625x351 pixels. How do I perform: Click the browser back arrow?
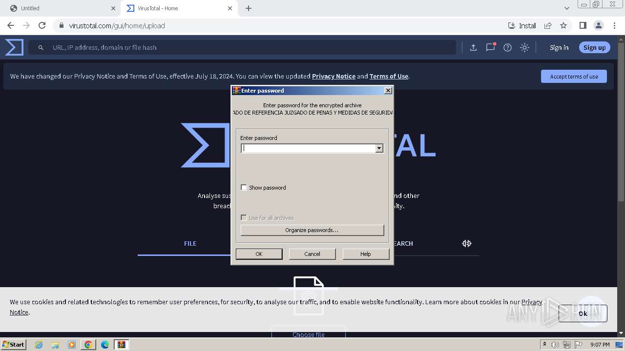(11, 25)
